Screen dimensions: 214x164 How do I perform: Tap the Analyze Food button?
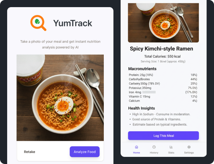point(84,152)
